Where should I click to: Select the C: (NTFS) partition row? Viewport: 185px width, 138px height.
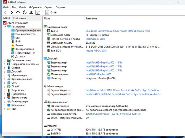82,130
